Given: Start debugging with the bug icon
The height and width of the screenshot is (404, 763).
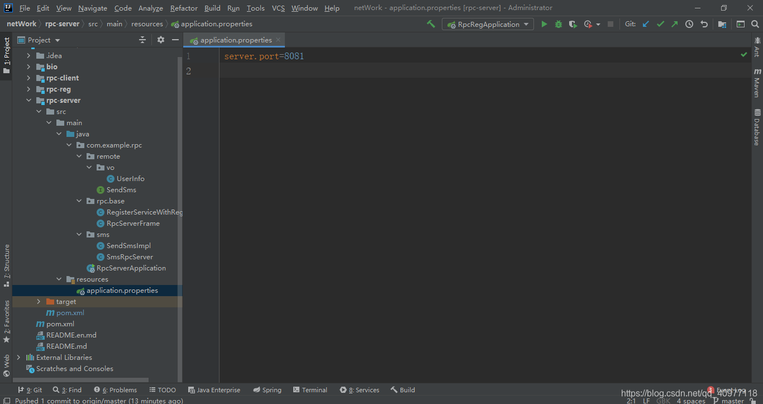Looking at the screenshot, I should (x=559, y=24).
